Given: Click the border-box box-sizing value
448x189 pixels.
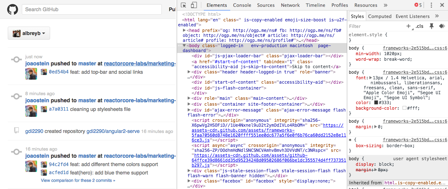Looking at the screenshot, I should coord(400,146).
